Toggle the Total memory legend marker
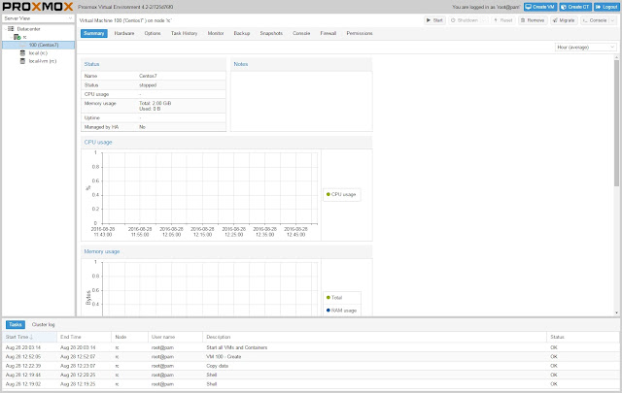This screenshot has width=622, height=393. pyautogui.click(x=328, y=298)
